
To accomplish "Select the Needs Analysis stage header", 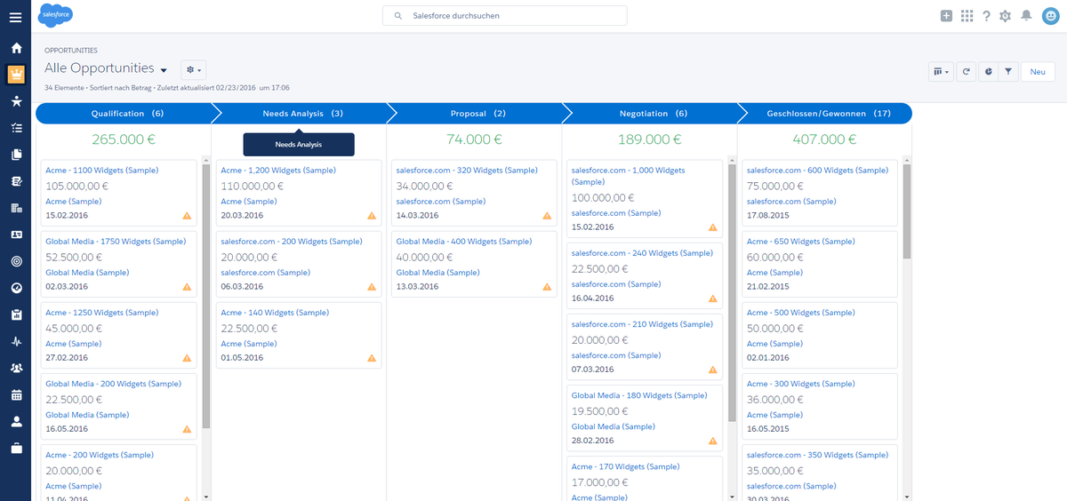I will pos(301,113).
